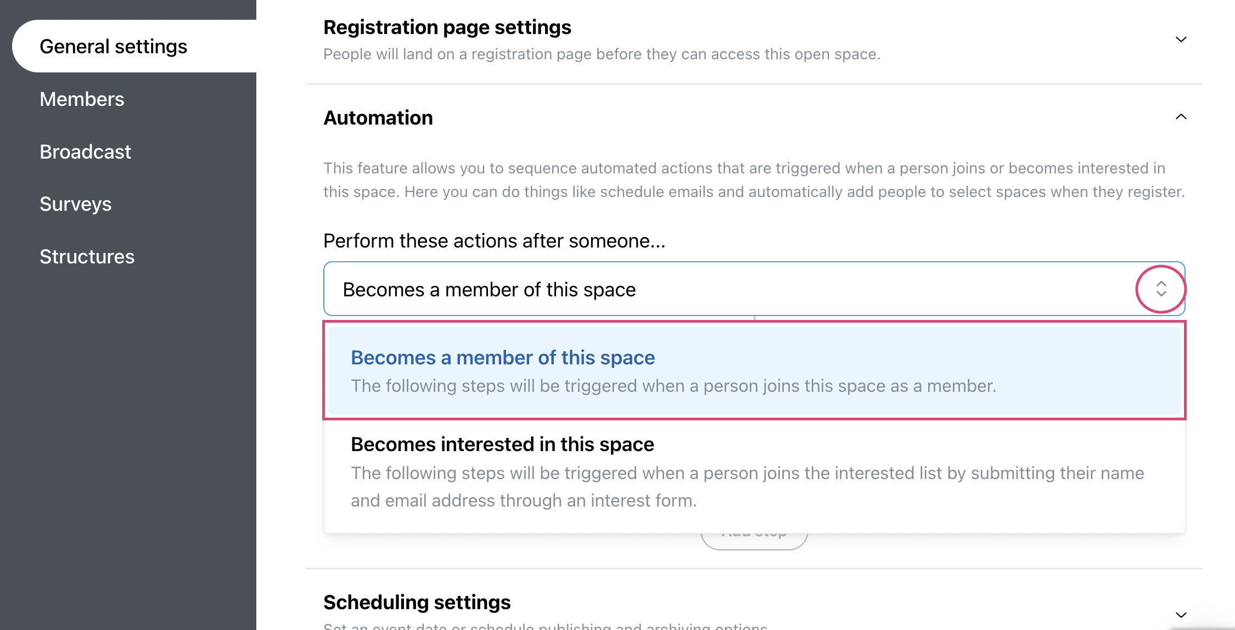The width and height of the screenshot is (1235, 630).
Task: Click the interest form option description text
Action: click(748, 487)
